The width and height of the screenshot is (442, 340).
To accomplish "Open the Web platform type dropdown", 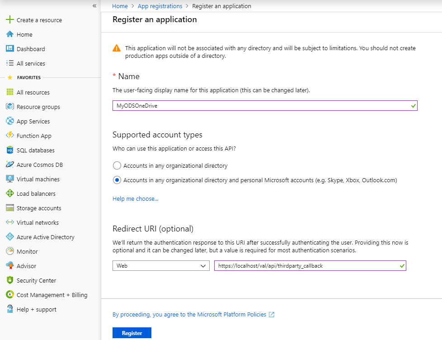I will [161, 266].
